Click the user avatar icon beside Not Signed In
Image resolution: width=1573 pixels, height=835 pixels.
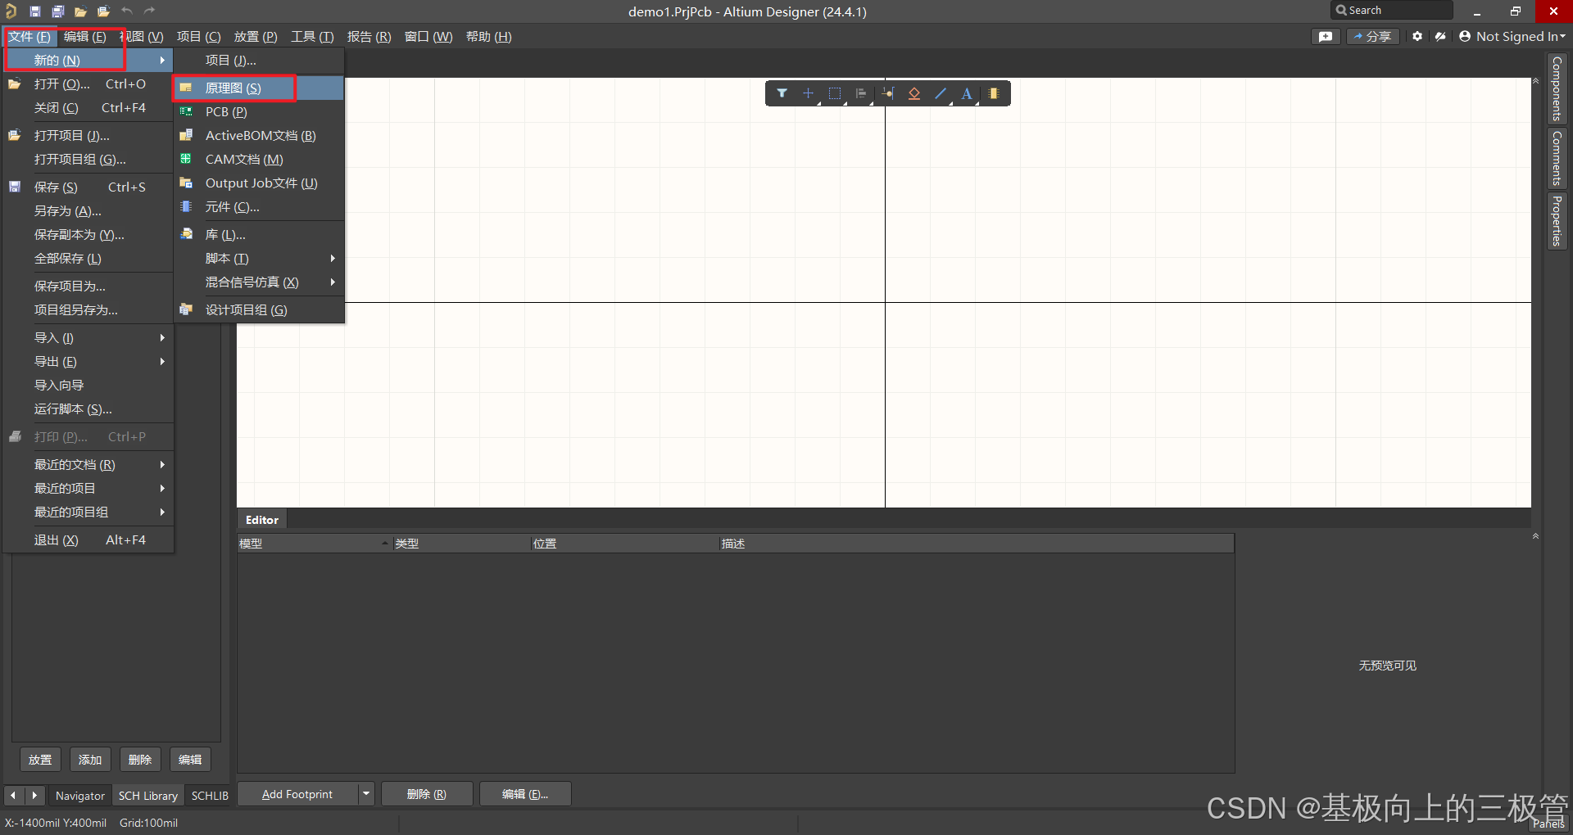click(x=1465, y=36)
